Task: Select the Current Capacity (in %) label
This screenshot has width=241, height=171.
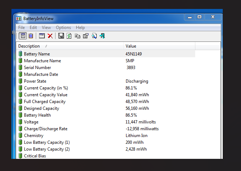Action: [46, 88]
